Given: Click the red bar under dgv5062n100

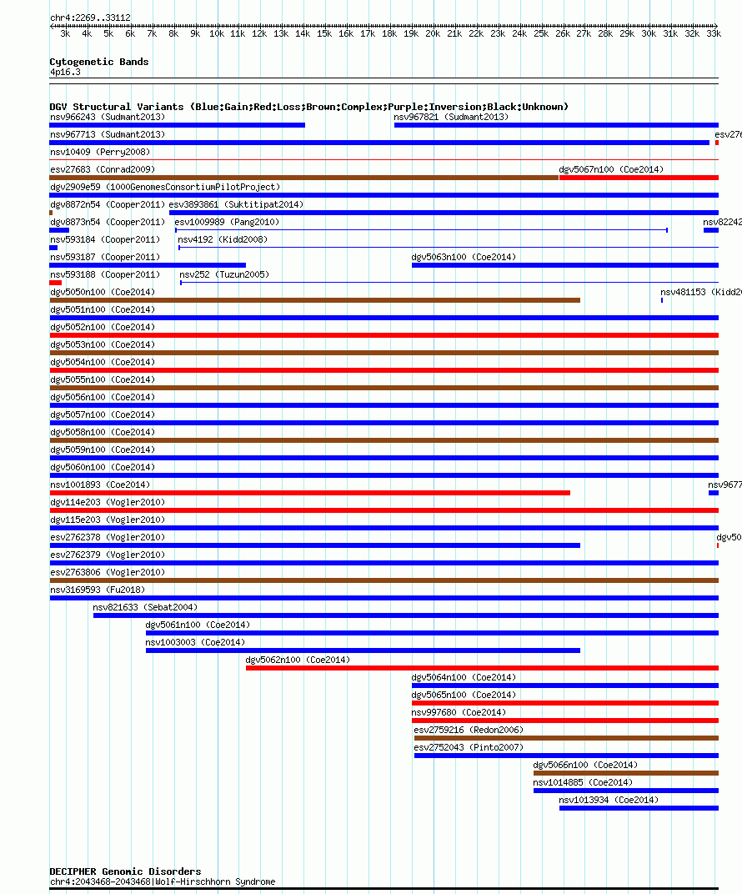Looking at the screenshot, I should tap(482, 668).
